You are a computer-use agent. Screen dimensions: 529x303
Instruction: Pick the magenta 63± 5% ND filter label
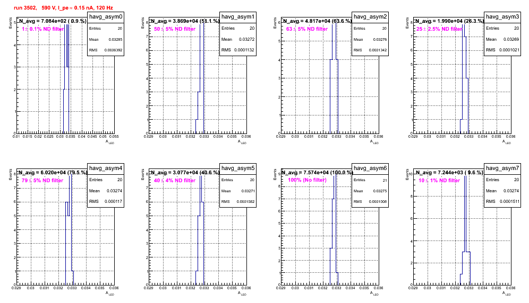tap(307, 29)
